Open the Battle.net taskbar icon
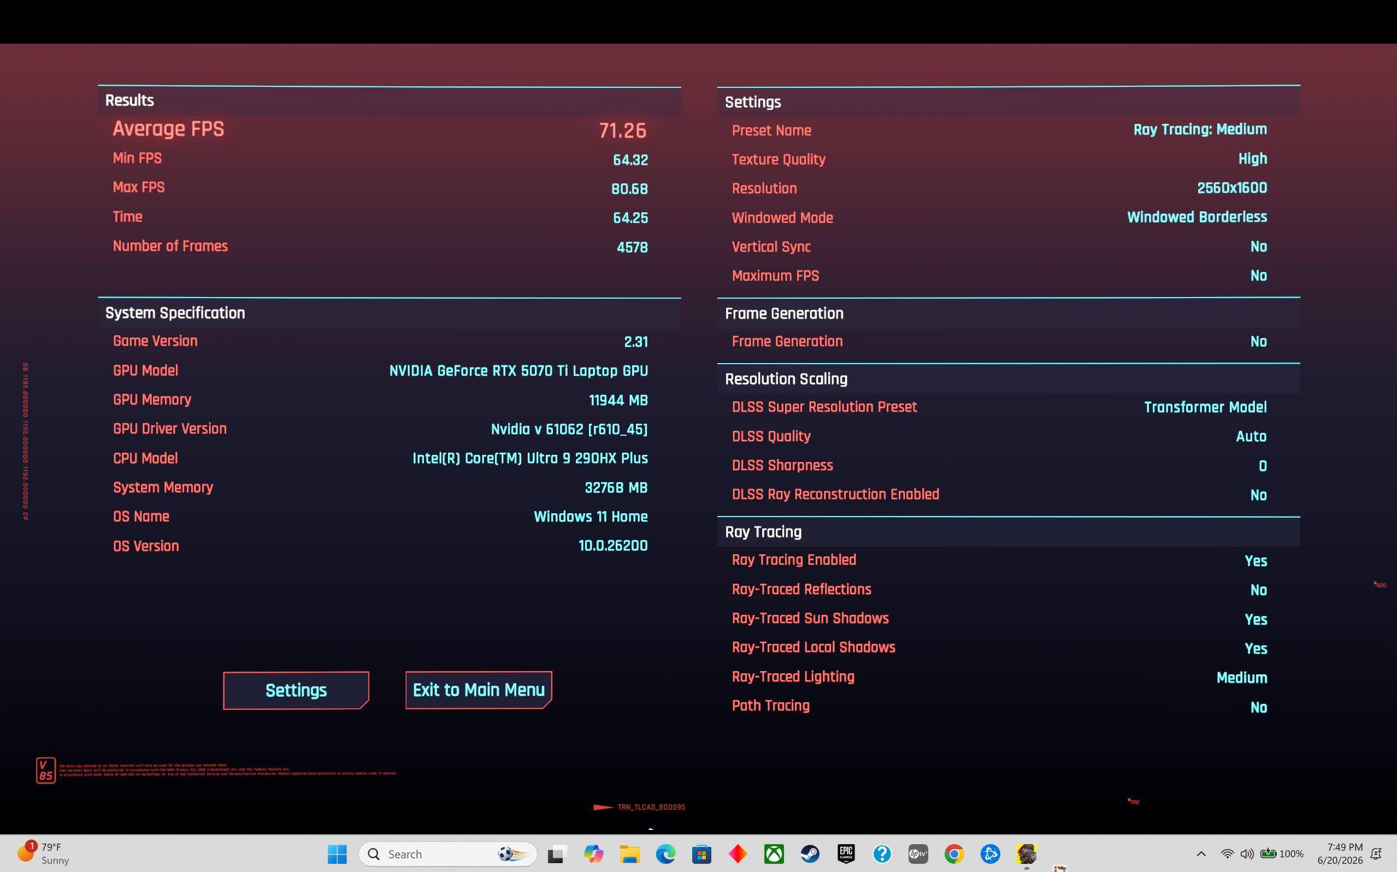Viewport: 1397px width, 872px height. [x=990, y=853]
